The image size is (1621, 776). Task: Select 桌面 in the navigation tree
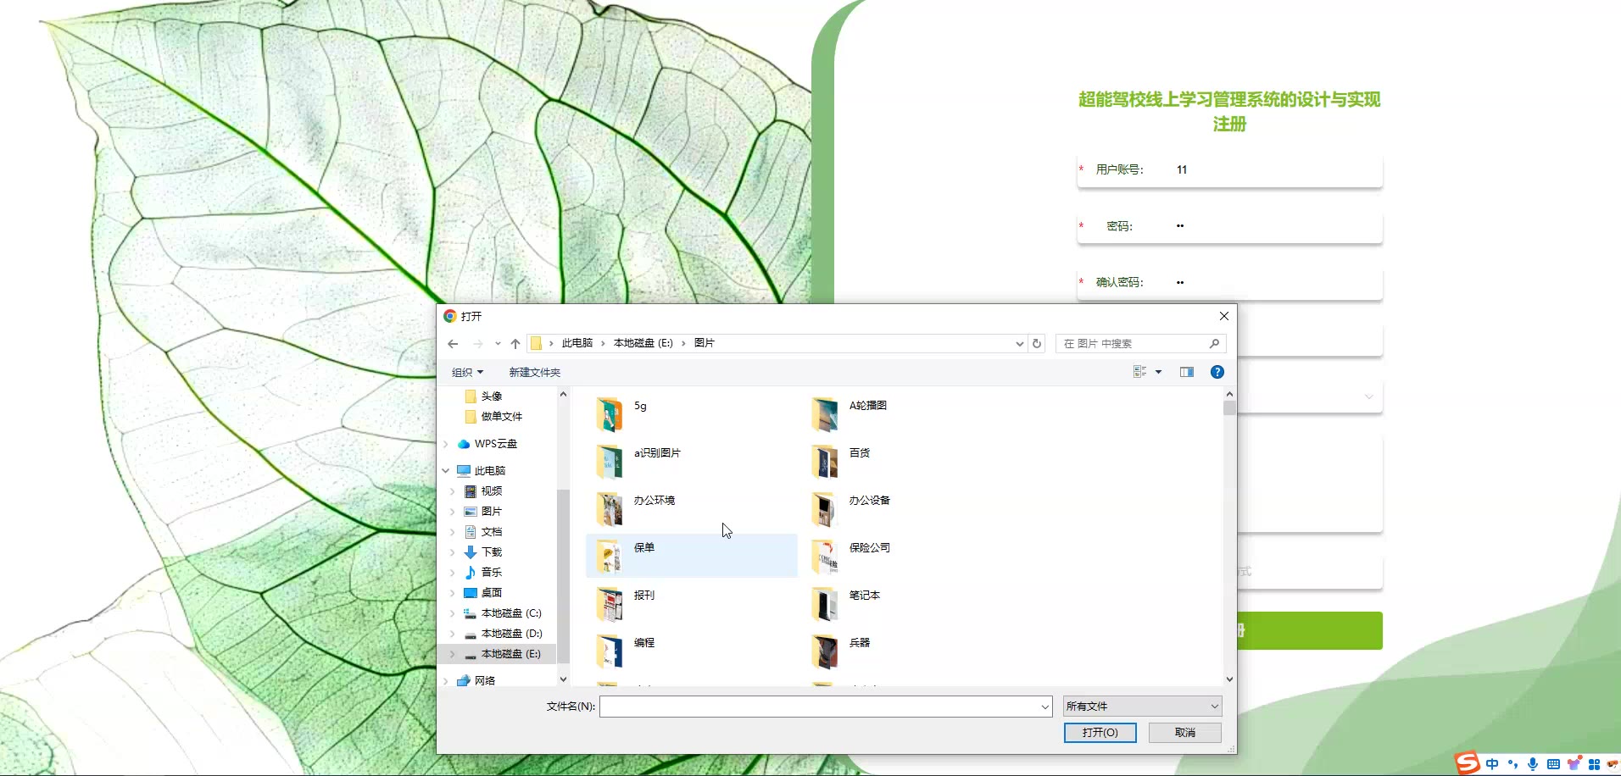[x=492, y=593]
